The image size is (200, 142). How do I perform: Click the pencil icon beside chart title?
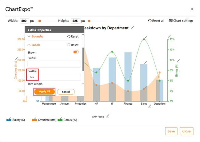[133, 28]
